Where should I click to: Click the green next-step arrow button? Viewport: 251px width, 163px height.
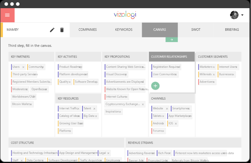[x=172, y=40]
